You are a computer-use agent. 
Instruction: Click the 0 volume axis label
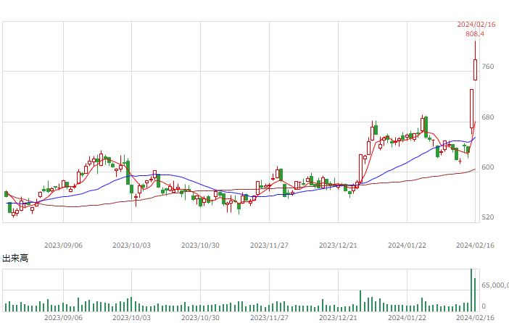[x=484, y=306]
